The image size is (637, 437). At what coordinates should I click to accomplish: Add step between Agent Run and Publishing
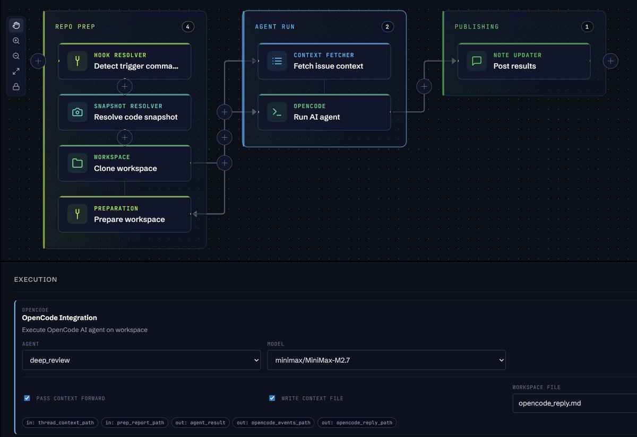point(424,86)
